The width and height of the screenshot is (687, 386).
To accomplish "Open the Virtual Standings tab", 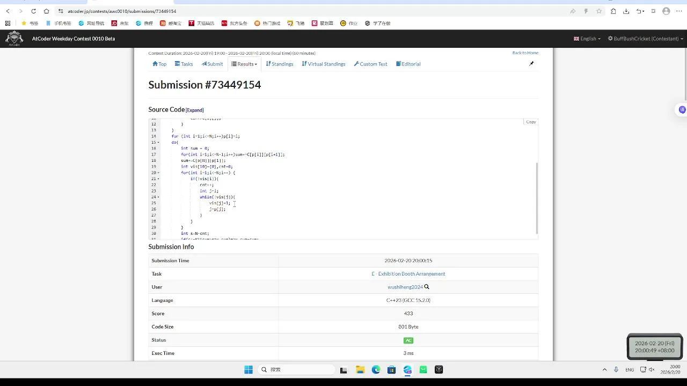I will click(324, 64).
